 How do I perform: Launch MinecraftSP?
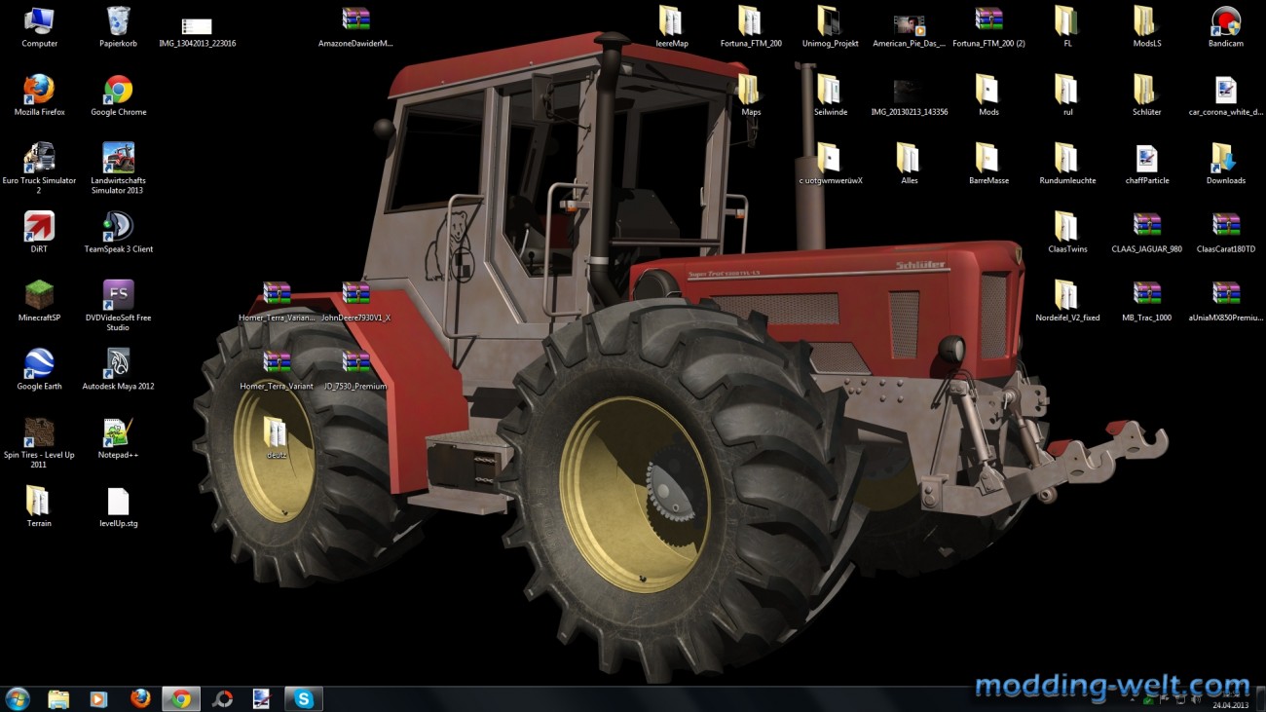39,301
